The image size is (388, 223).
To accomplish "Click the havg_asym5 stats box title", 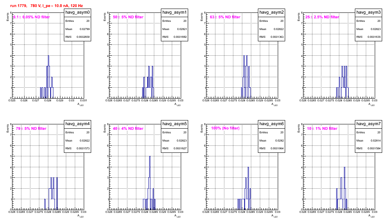I will (x=175, y=124).
